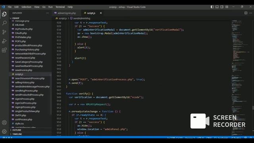This screenshot has height=143, width=254.
Task: Toggle the bottom panel layout icon
Action: pyautogui.click(x=217, y=7)
